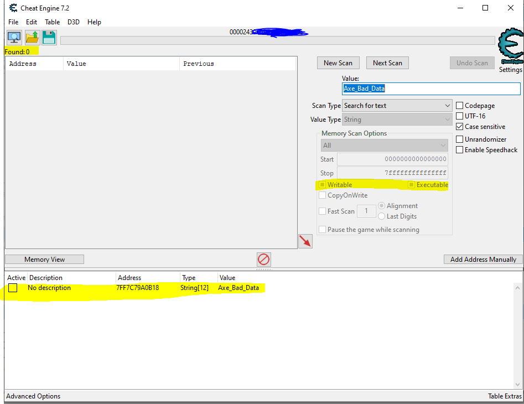
Task: Click the red arrow add-to-list icon
Action: tap(305, 241)
